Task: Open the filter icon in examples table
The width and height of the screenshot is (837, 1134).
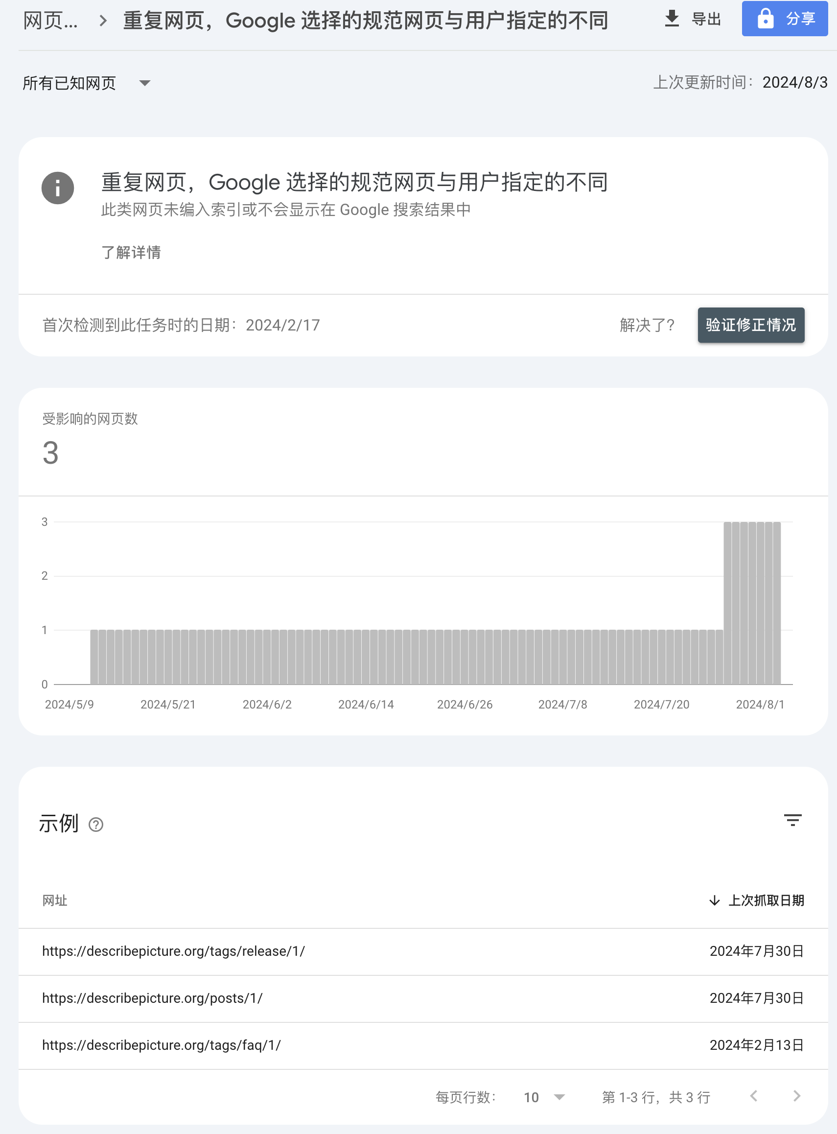Action: pos(792,820)
